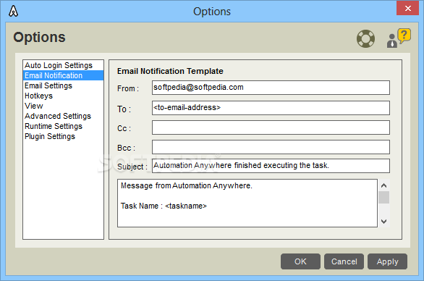Click the Automation Anywhere logo in title bar
The height and width of the screenshot is (281, 424).
(x=13, y=11)
